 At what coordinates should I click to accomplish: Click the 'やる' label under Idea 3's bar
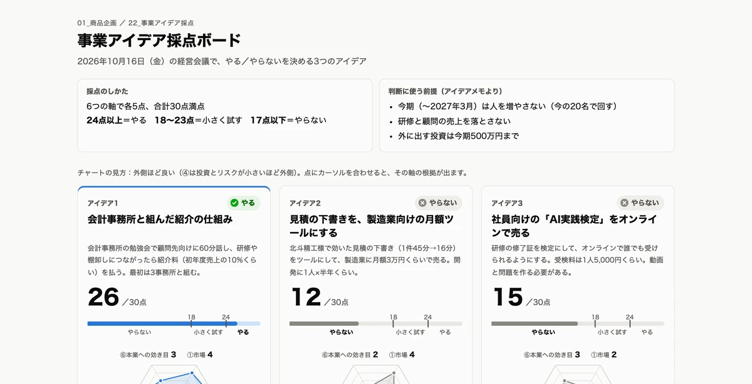647,332
